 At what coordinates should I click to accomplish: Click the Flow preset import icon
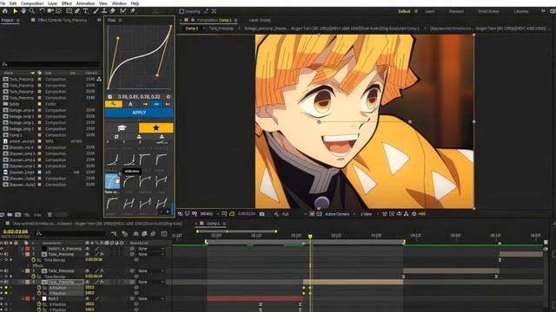tap(139, 137)
